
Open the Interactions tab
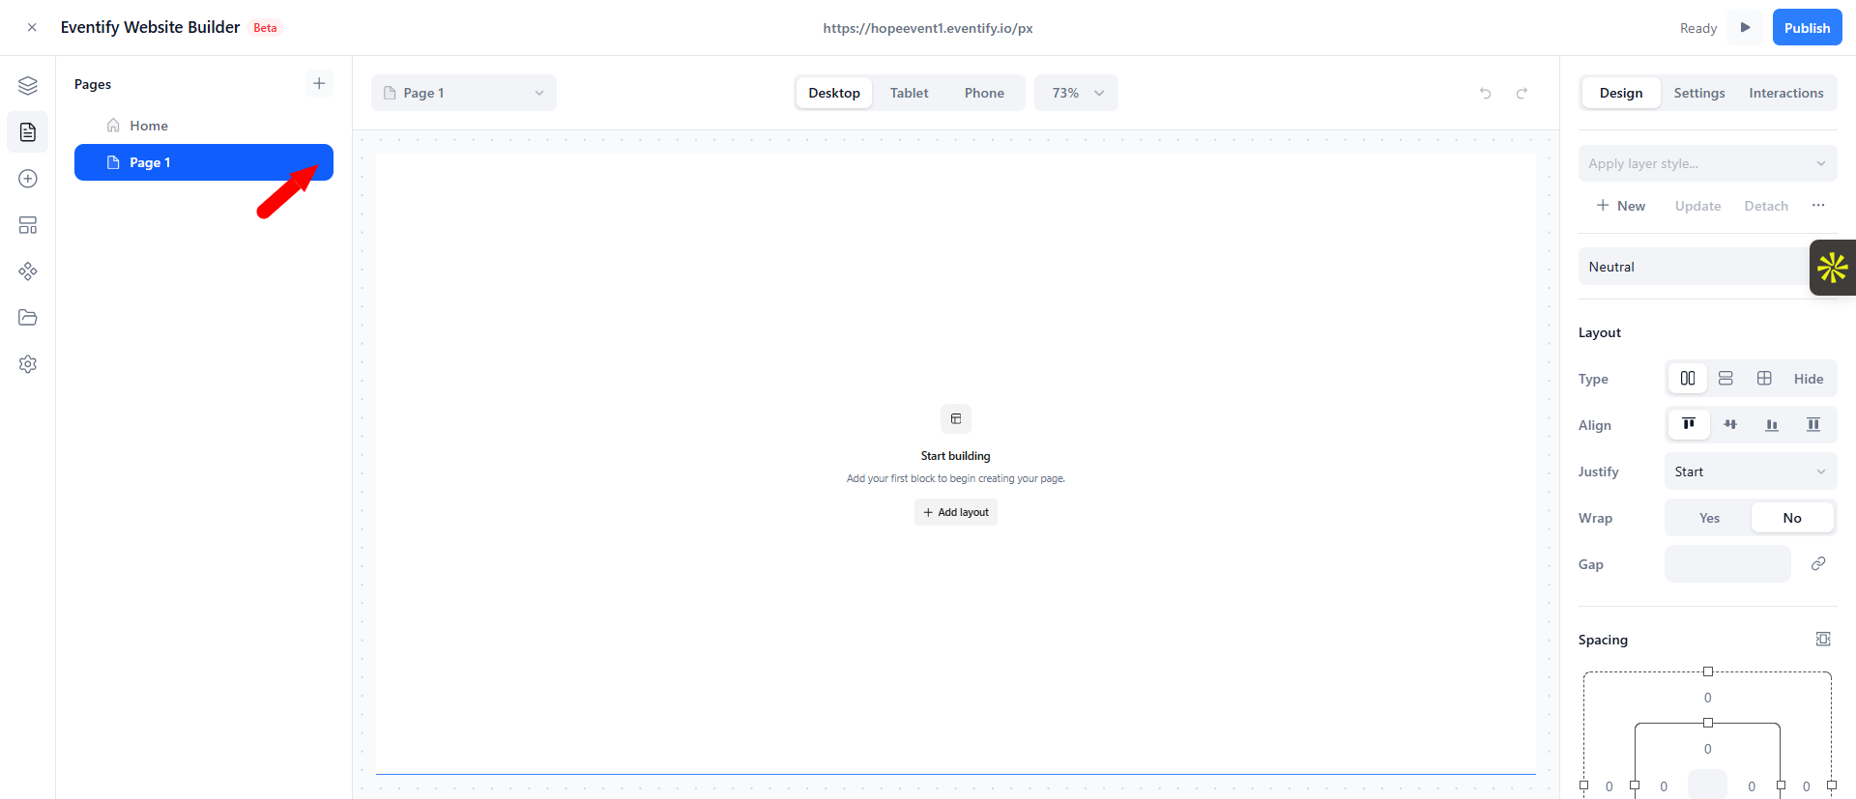tap(1786, 93)
